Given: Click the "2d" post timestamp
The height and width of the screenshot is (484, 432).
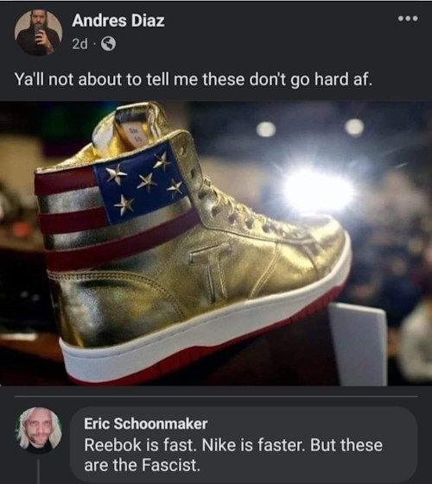Looking at the screenshot, I should pos(79,44).
